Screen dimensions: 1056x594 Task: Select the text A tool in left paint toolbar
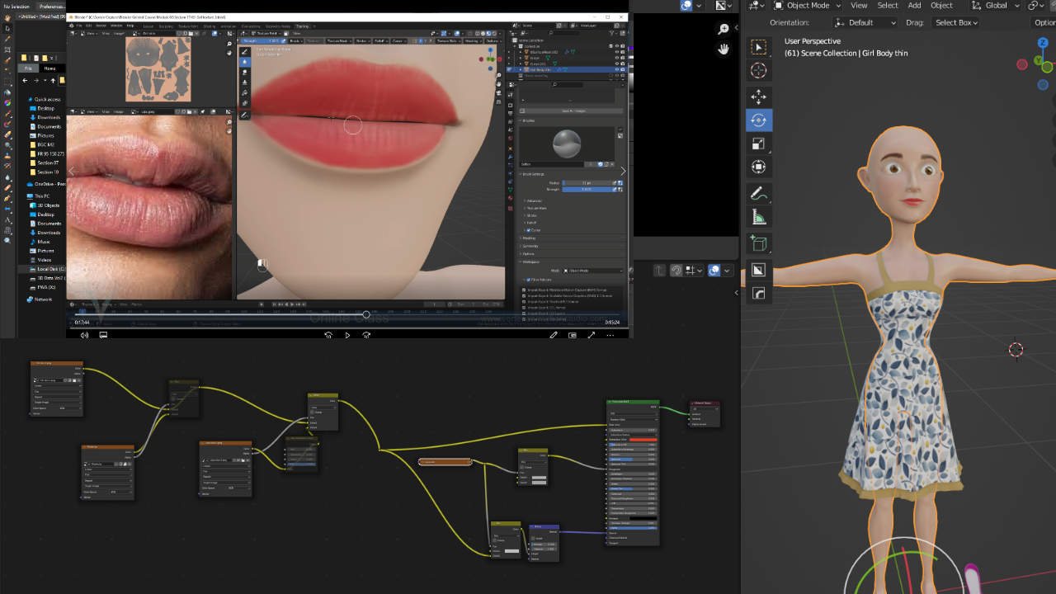click(8, 220)
